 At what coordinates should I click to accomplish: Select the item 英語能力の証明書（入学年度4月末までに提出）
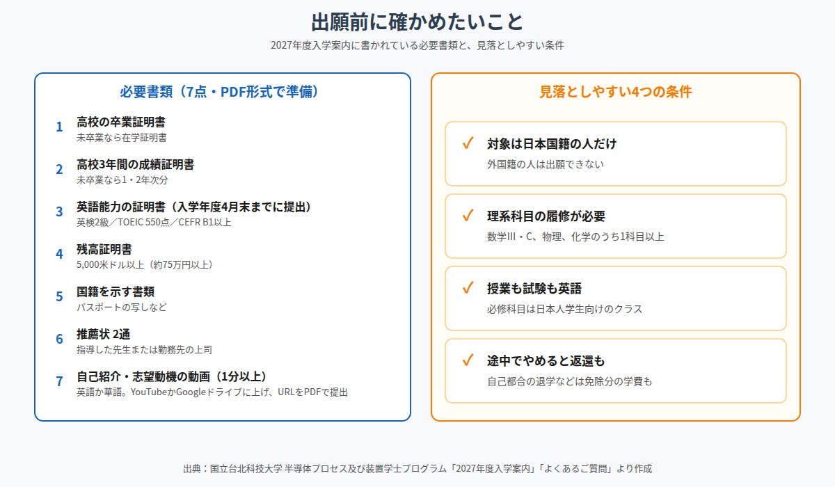click(196, 207)
